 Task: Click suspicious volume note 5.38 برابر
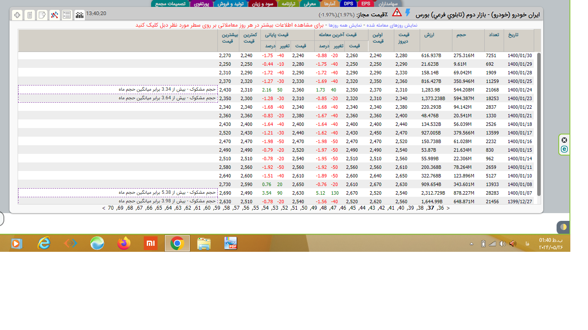tap(118, 192)
